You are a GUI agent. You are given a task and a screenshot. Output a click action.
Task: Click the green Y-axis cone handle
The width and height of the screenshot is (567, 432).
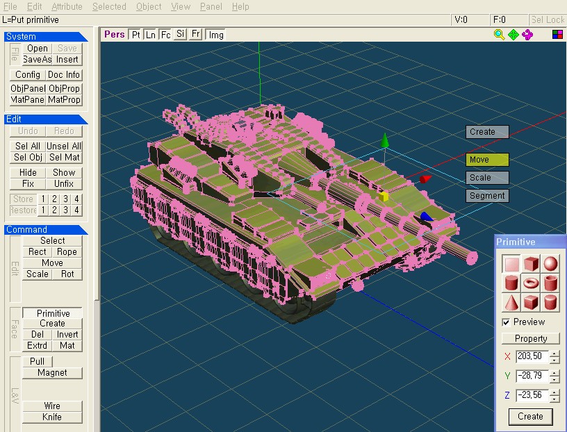click(385, 140)
